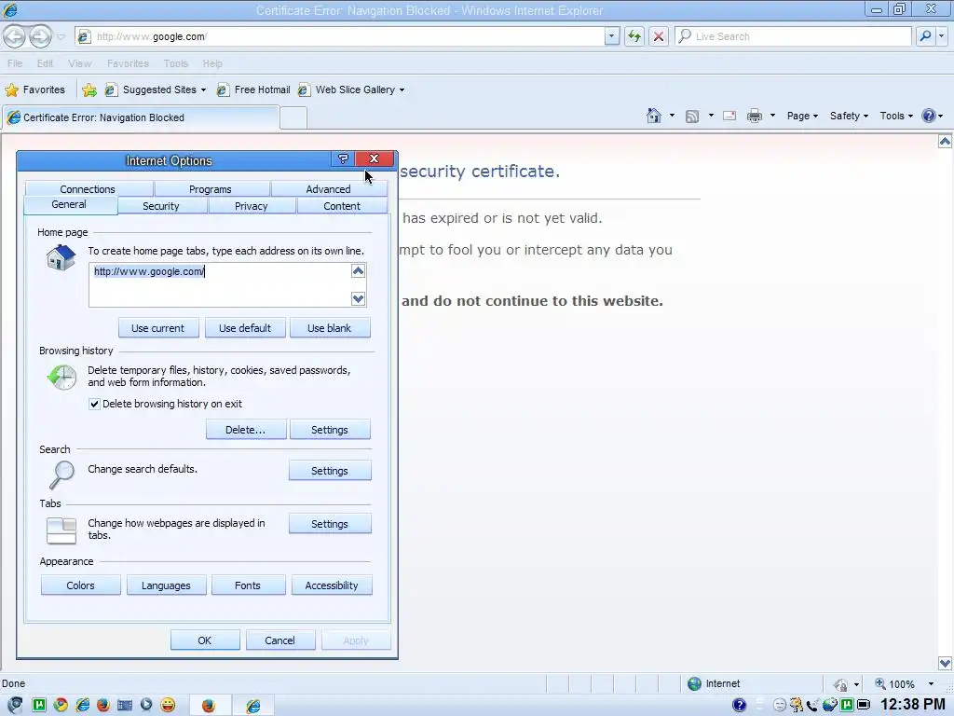
Task: Open Tabs Settings button
Action: [x=330, y=524]
